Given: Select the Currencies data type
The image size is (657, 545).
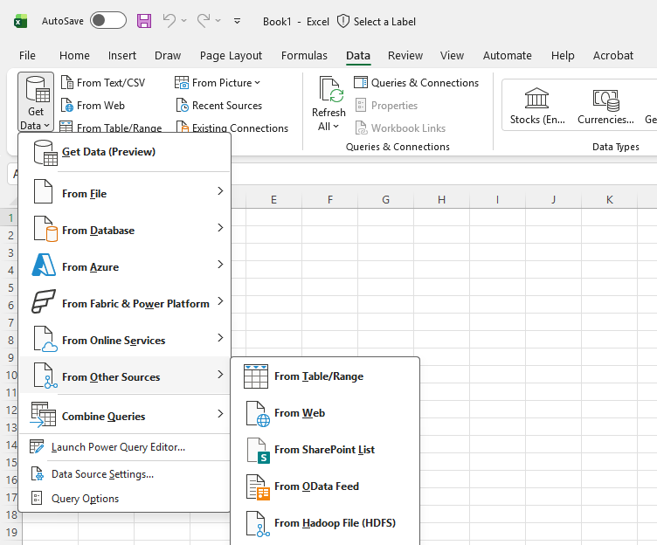Looking at the screenshot, I should pos(605,106).
